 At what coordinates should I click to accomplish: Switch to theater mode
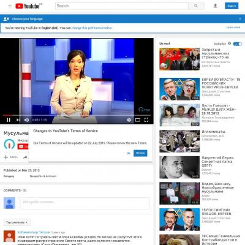pos(138,120)
